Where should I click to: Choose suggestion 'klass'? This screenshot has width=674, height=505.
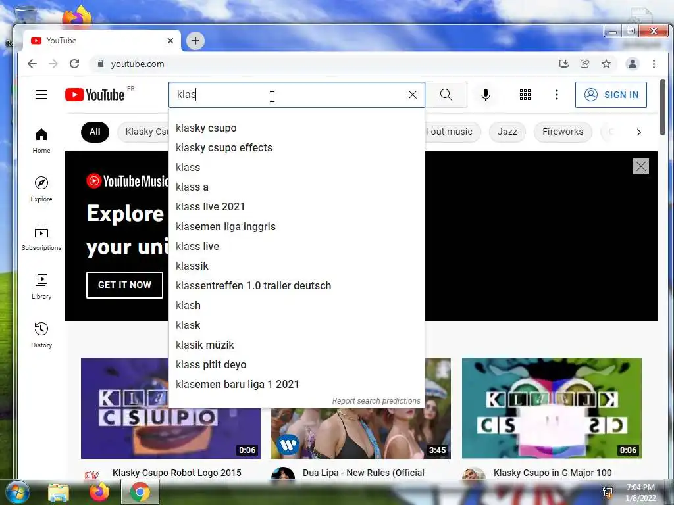pos(297,168)
